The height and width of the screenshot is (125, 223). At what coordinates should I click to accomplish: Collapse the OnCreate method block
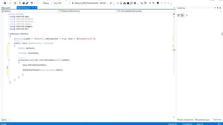9,60
